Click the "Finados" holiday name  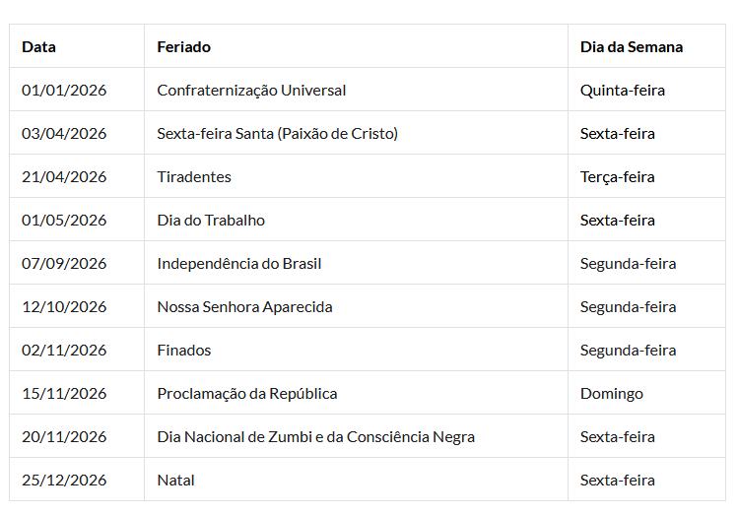pyautogui.click(x=184, y=351)
